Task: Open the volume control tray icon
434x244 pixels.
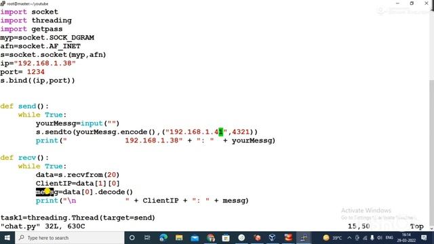Action: click(380, 238)
